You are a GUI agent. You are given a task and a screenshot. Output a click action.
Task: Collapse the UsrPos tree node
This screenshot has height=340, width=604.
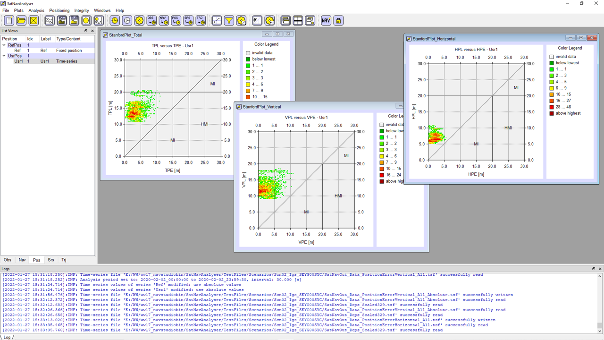[4, 56]
